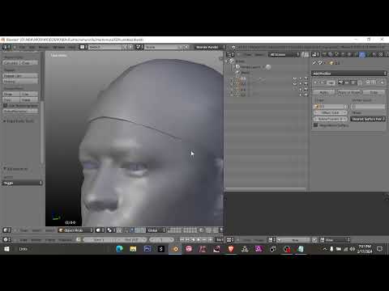
Task: Click the Repeat Last button
Action: [20, 76]
